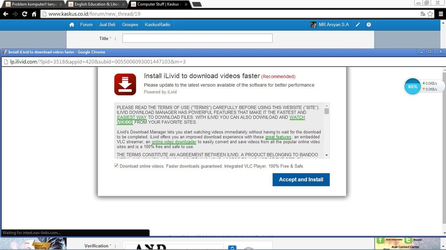Open the Jual Beli menu item
446x250 pixels.
tap(107, 25)
